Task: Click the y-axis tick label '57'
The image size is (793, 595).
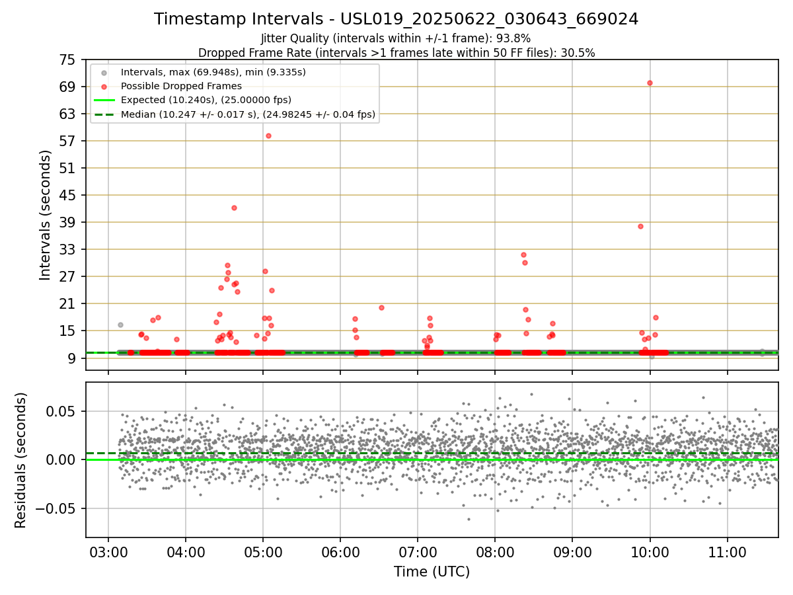Action: 68,141
